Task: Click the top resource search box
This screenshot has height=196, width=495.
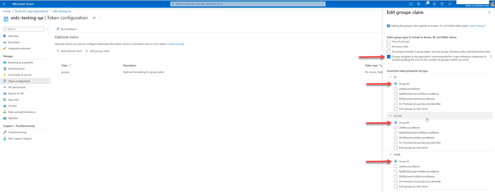Action: coord(247,4)
